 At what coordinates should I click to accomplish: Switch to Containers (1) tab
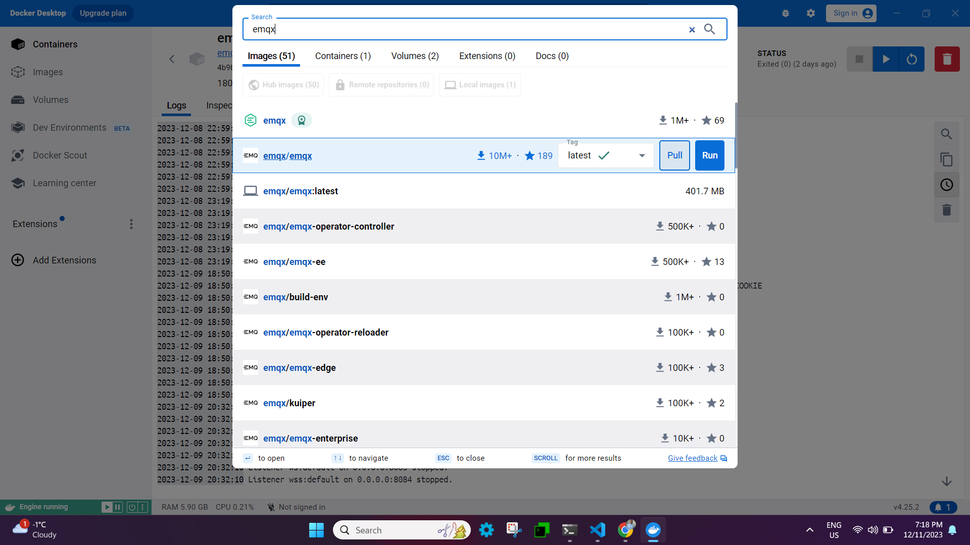pyautogui.click(x=343, y=56)
